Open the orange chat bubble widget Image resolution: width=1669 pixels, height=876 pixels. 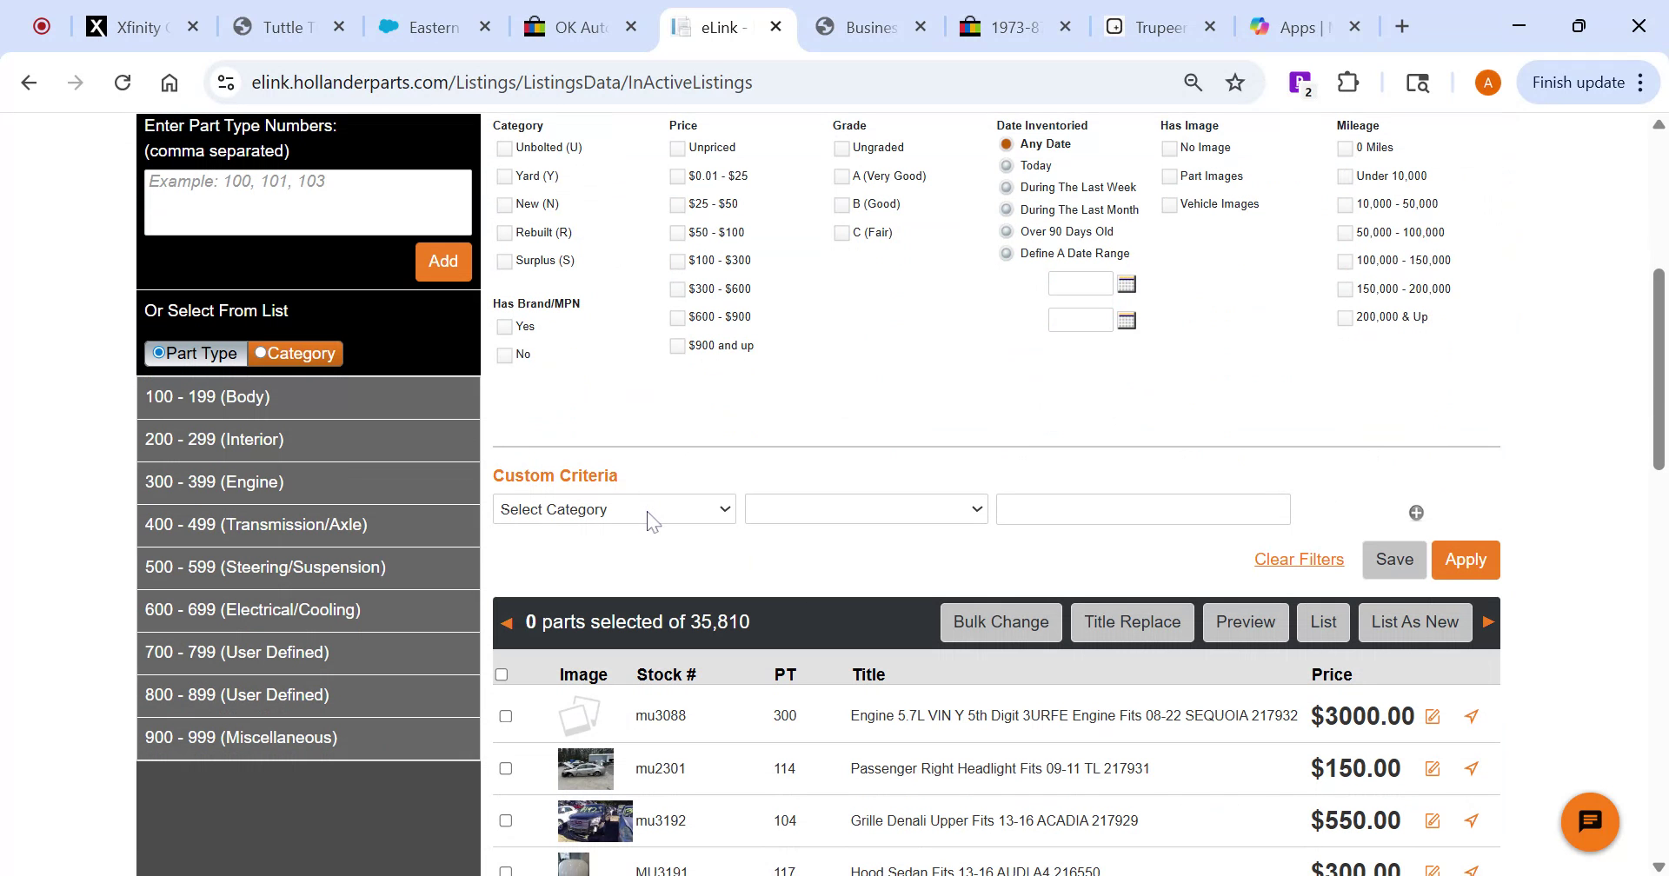1590,820
